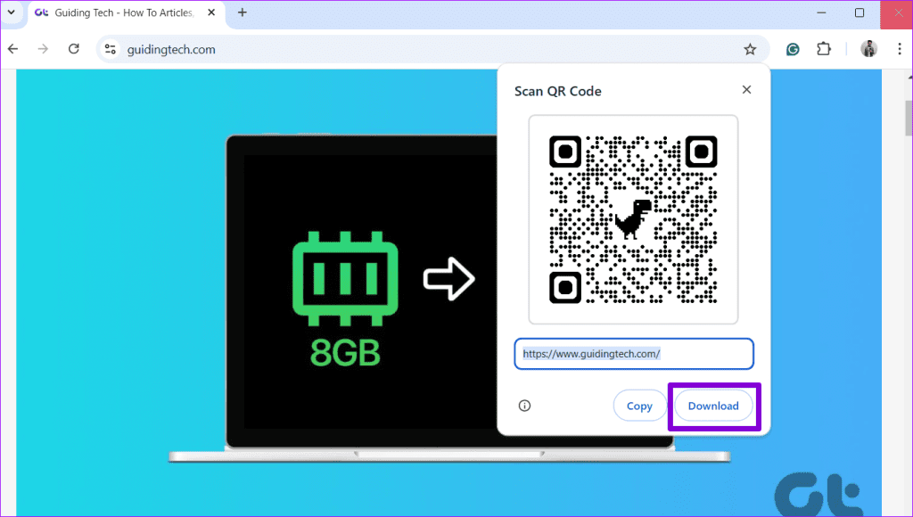913x517 pixels.
Task: Close the Scan QR Code dialog
Action: pos(746,90)
